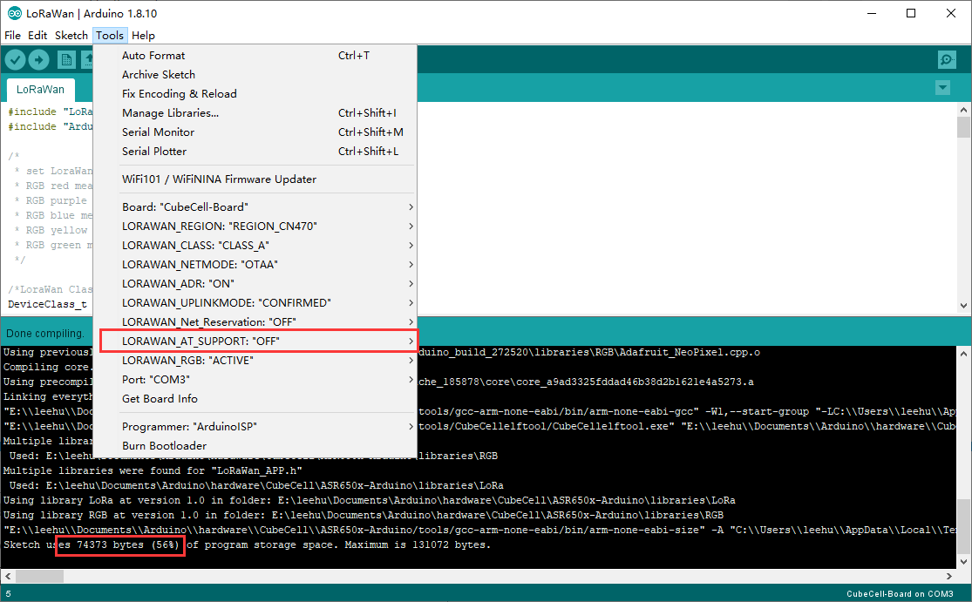The image size is (972, 602).
Task: Choose Fix Encoding & Reload
Action: pyautogui.click(x=255, y=94)
